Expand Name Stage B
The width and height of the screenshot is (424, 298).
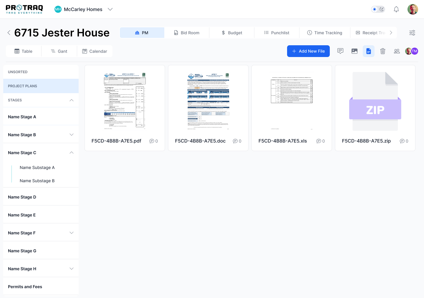[x=72, y=135]
